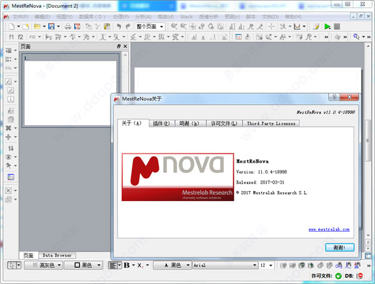Viewport: 375px width, 284px height.
Task: Export to PDF with the red PDF icon
Action: coord(77,26)
